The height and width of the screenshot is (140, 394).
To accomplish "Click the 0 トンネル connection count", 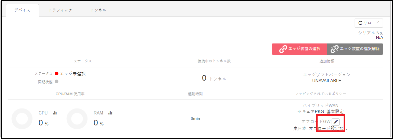I will pos(214,78).
